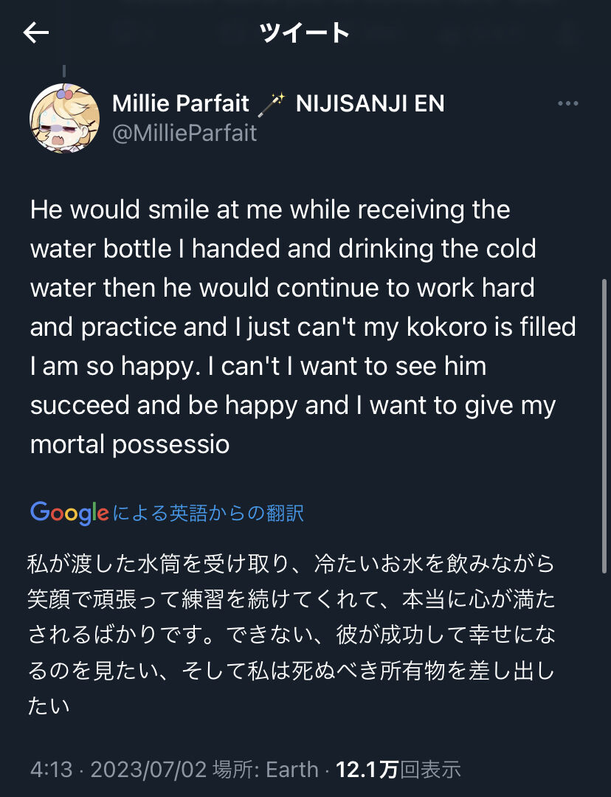Click NIJISANJI EN in the display name

click(x=370, y=103)
